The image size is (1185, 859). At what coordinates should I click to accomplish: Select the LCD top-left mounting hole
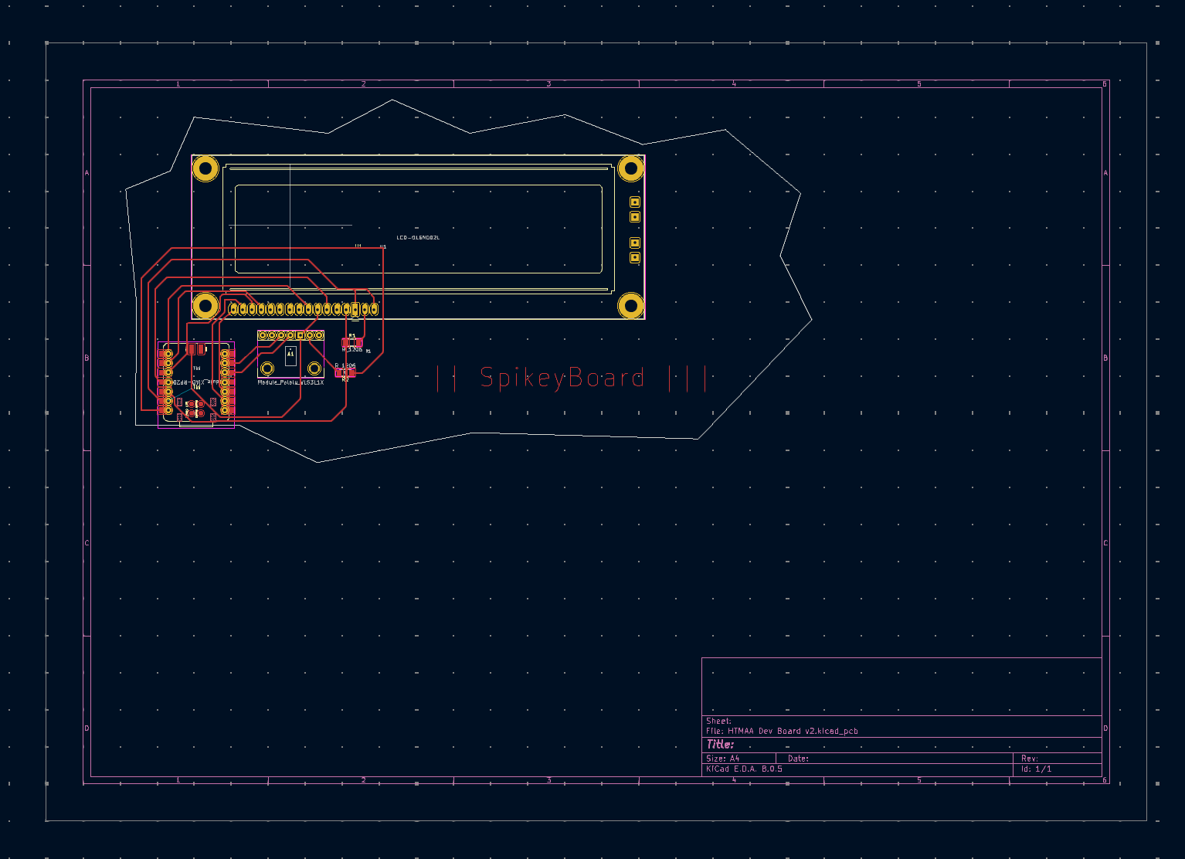(x=205, y=168)
